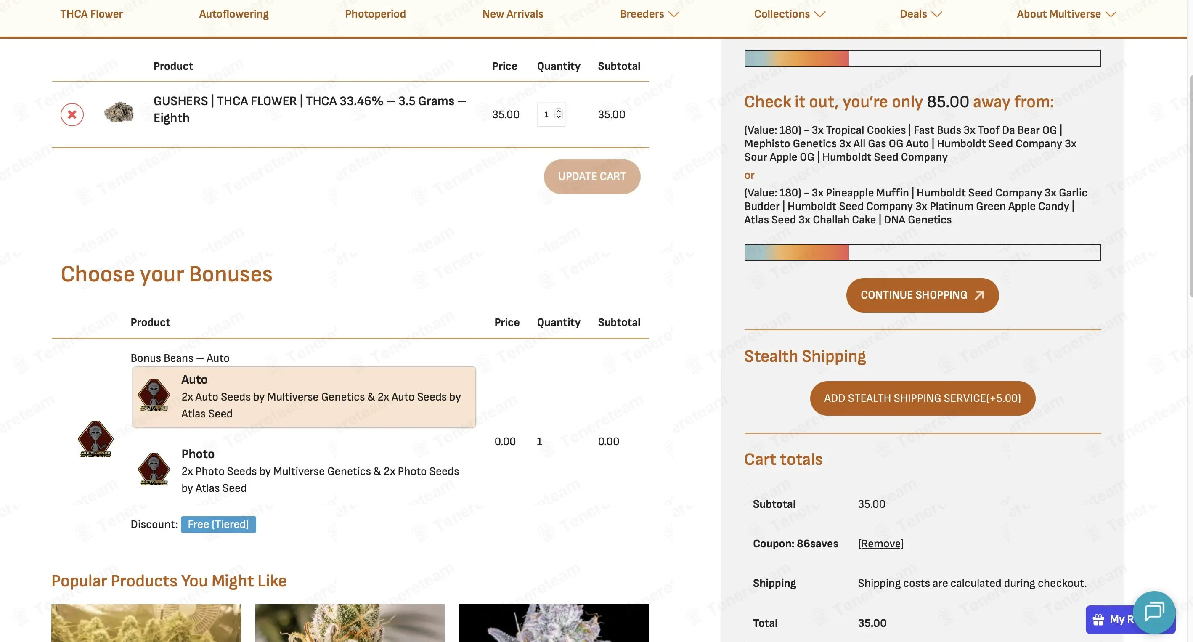The height and width of the screenshot is (642, 1193).
Task: Add Stealth Shipping Service for +5.00
Action: tap(922, 398)
